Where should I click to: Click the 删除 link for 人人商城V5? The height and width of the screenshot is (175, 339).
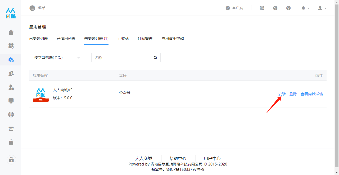[x=293, y=94]
